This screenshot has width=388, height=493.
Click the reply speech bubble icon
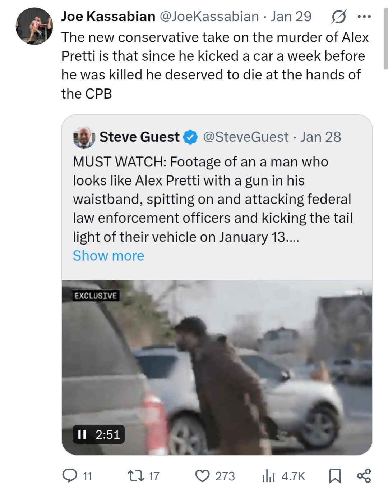point(70,476)
